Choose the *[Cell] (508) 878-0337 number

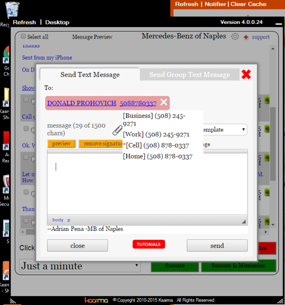(x=156, y=145)
